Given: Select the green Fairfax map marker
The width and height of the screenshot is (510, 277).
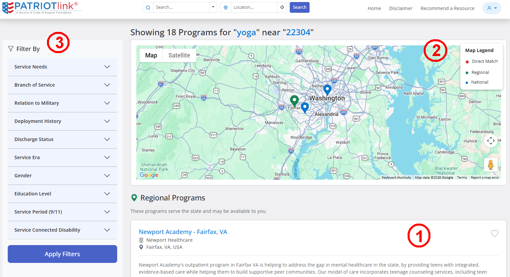Looking at the screenshot, I should 294,101.
